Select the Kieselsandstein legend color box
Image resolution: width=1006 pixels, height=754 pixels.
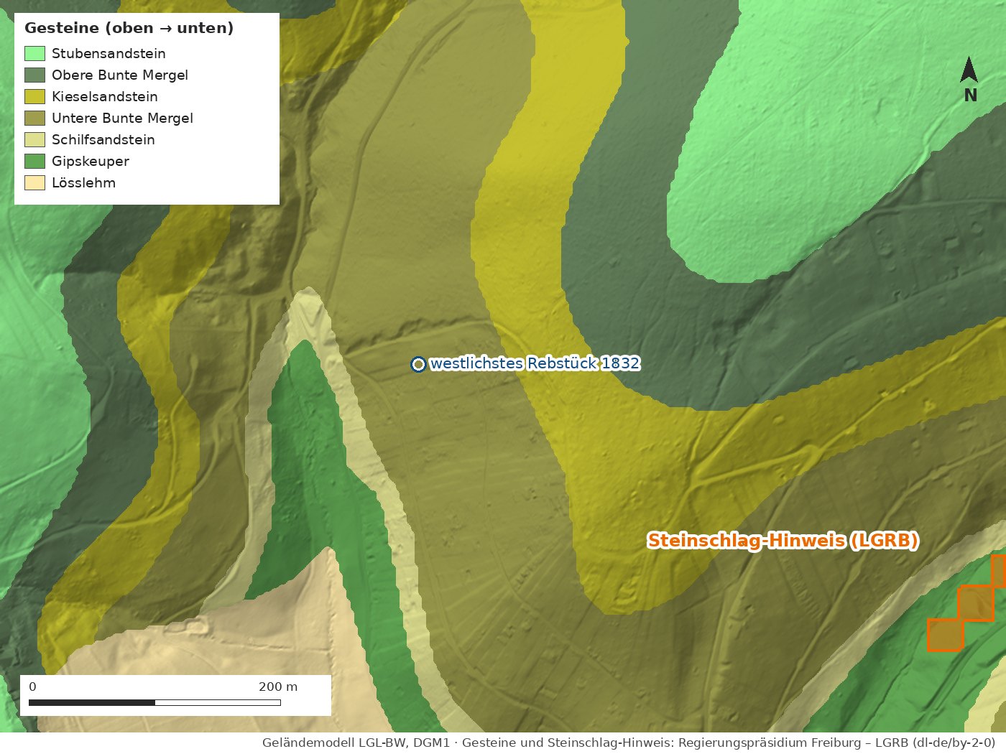click(x=34, y=96)
